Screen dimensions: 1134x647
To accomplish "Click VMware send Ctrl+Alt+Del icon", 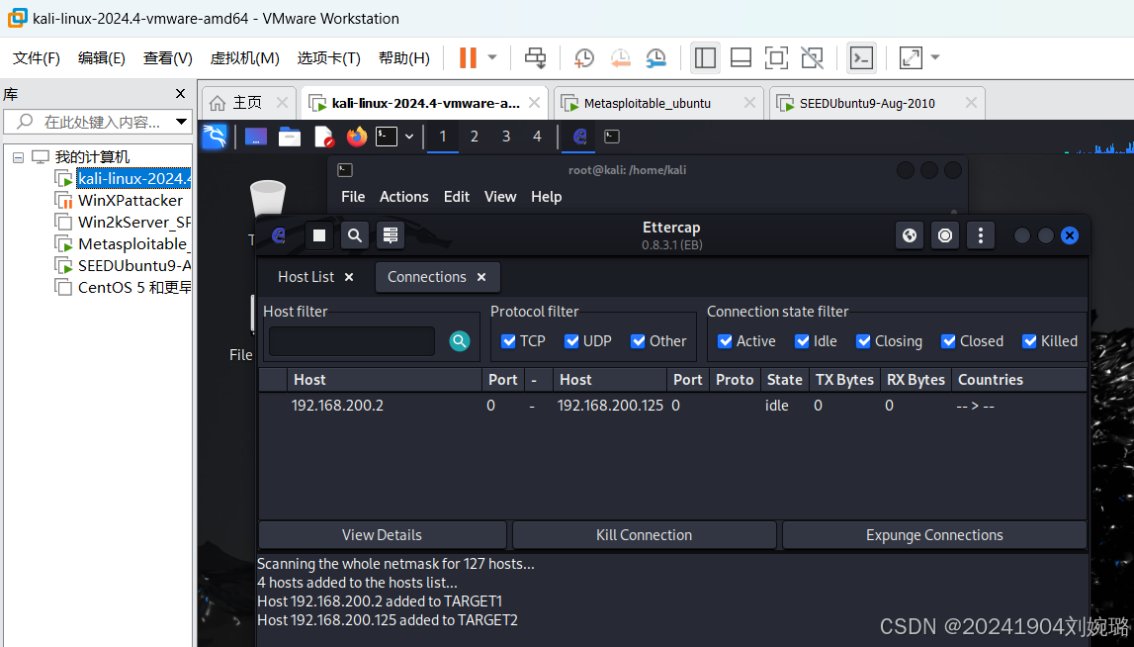I will [535, 58].
